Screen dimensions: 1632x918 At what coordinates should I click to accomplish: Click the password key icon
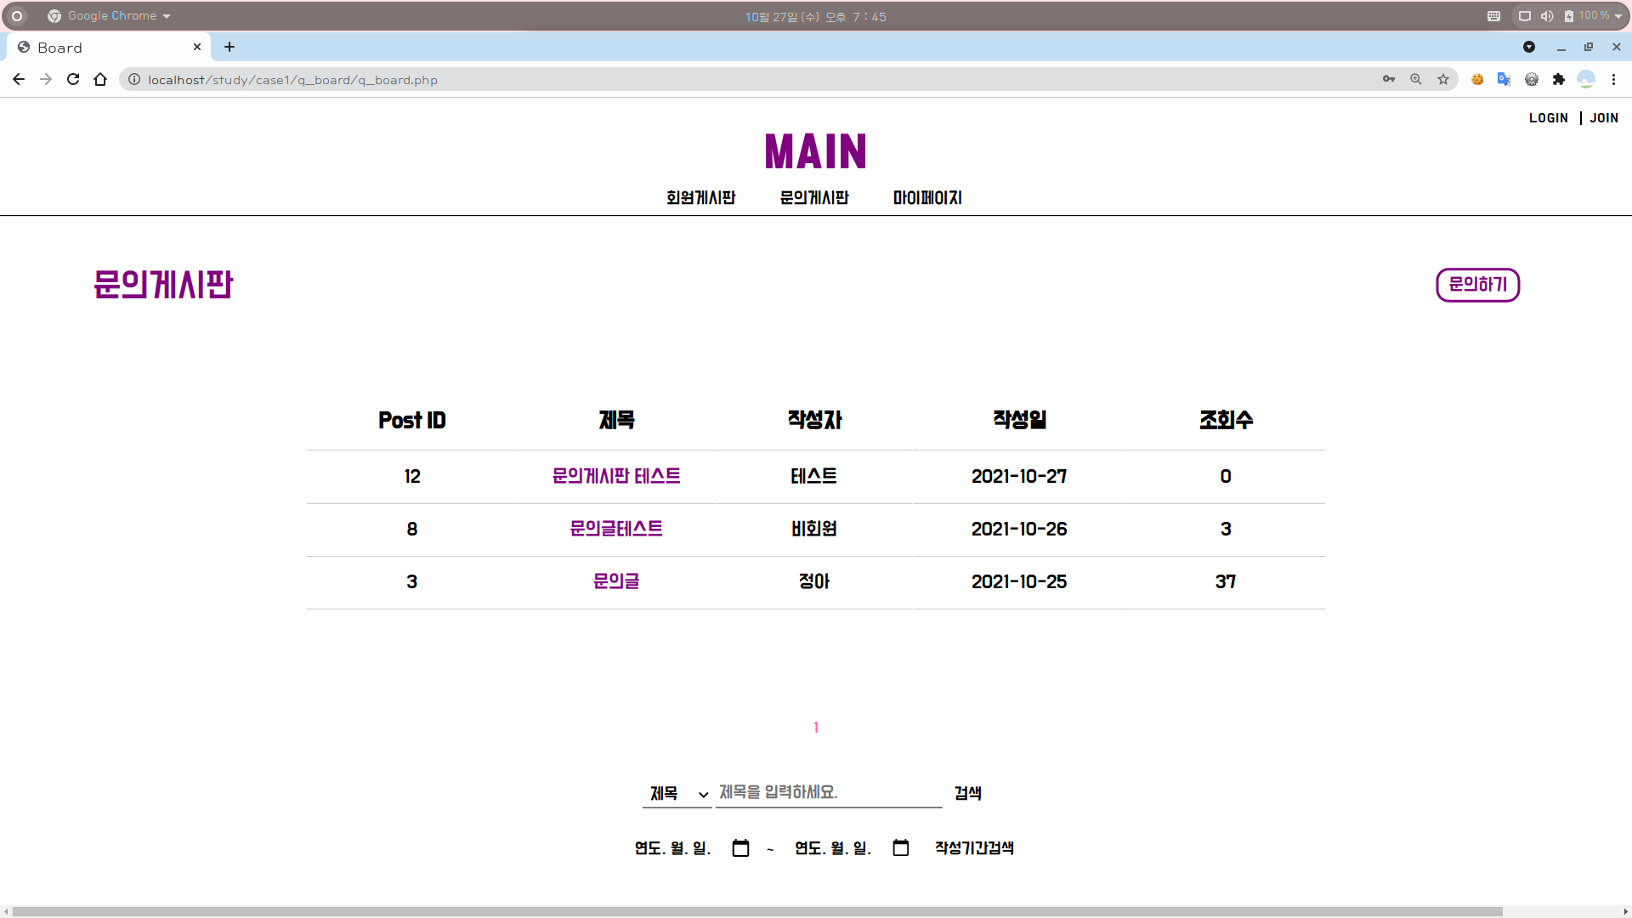(1389, 79)
